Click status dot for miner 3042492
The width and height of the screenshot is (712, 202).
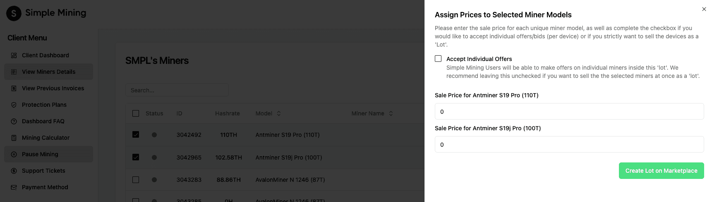(x=154, y=135)
